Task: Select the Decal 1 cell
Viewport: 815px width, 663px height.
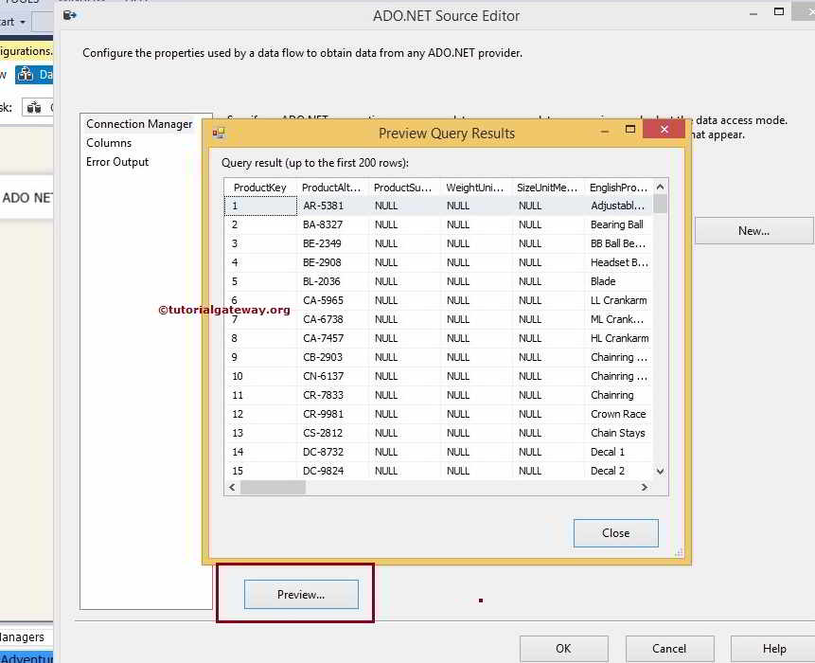Action: coord(618,452)
